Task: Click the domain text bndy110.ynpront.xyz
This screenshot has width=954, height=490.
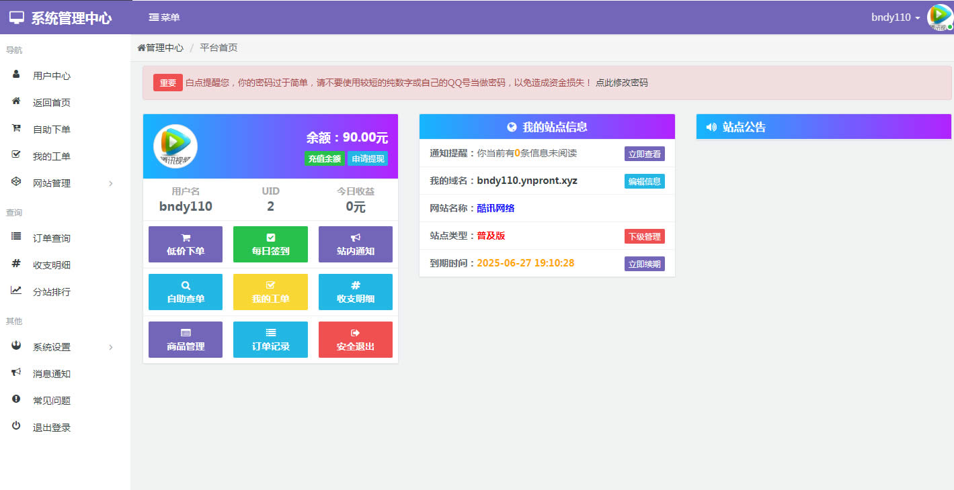Action: (x=527, y=181)
